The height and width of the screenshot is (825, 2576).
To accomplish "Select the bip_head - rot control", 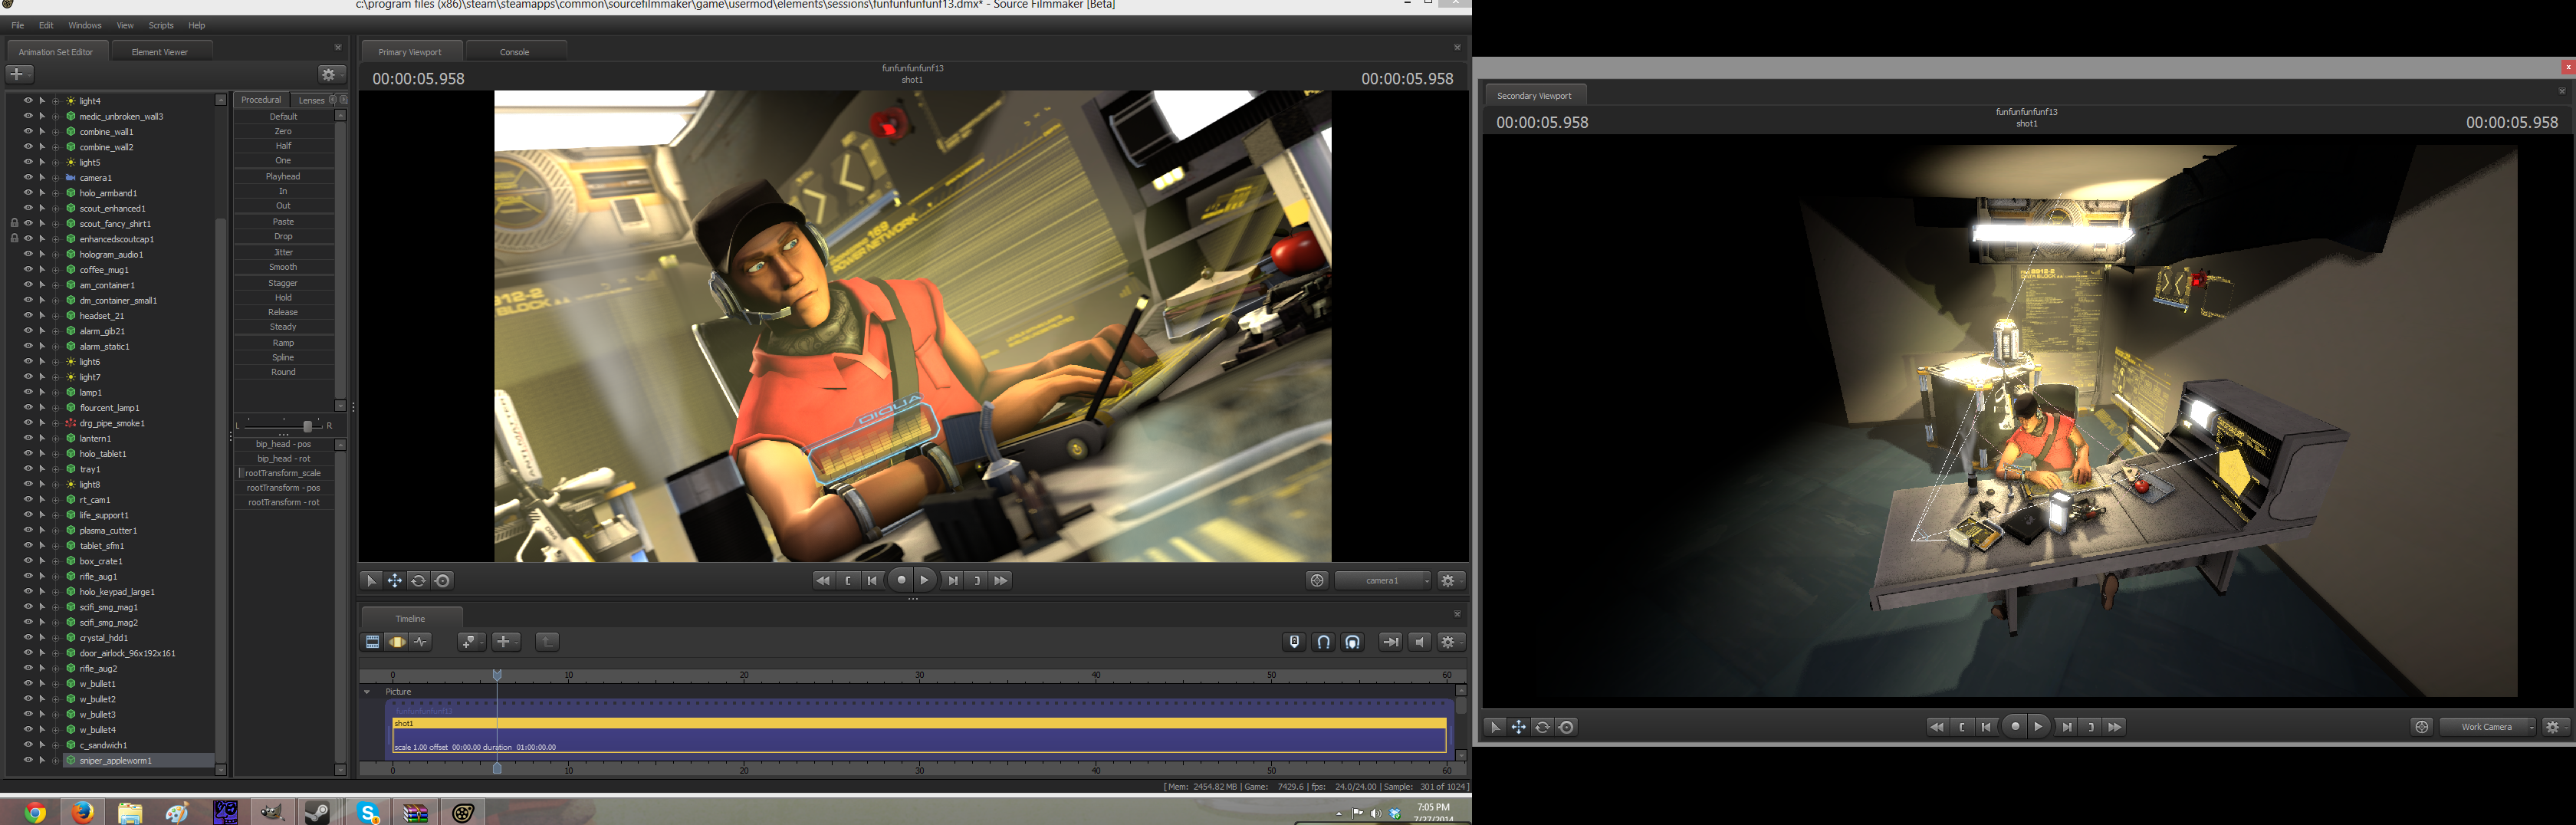I will [284, 459].
